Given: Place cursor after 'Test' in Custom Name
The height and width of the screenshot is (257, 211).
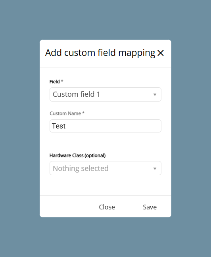Looking at the screenshot, I should pyautogui.click(x=66, y=126).
